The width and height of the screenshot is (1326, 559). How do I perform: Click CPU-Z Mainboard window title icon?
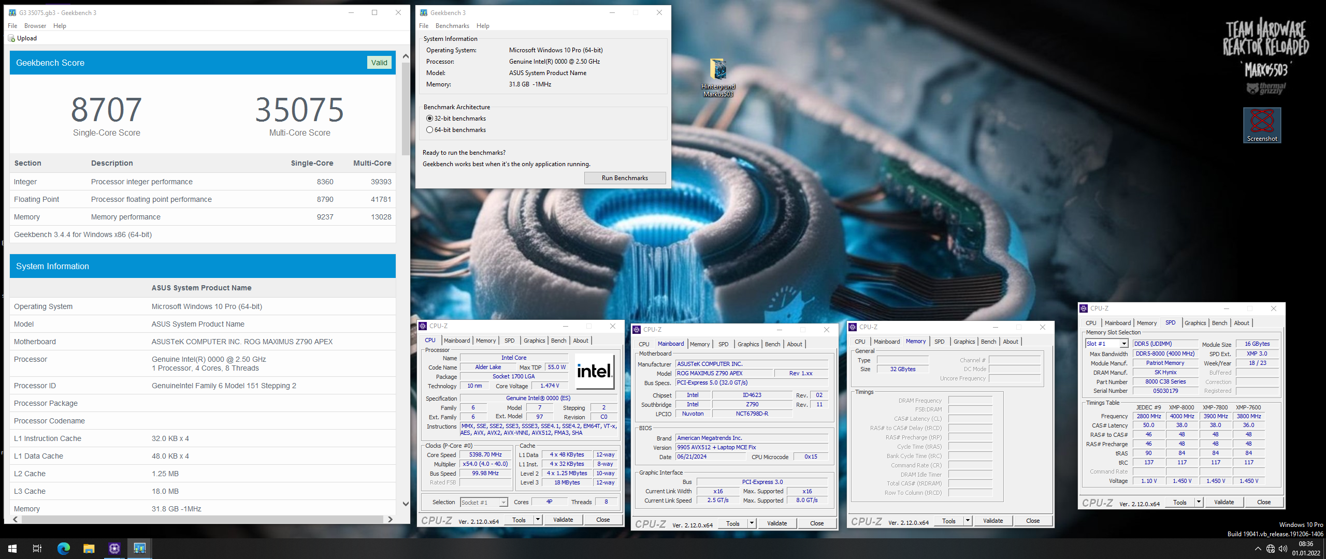637,330
